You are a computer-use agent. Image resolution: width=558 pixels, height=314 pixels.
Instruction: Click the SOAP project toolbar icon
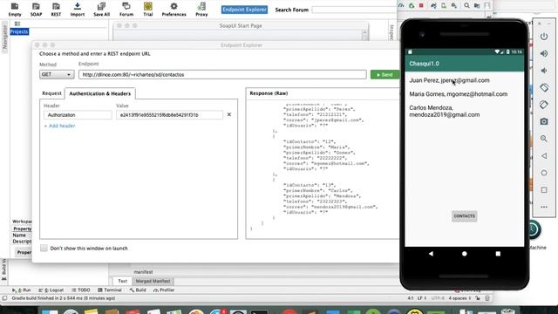[x=36, y=10]
